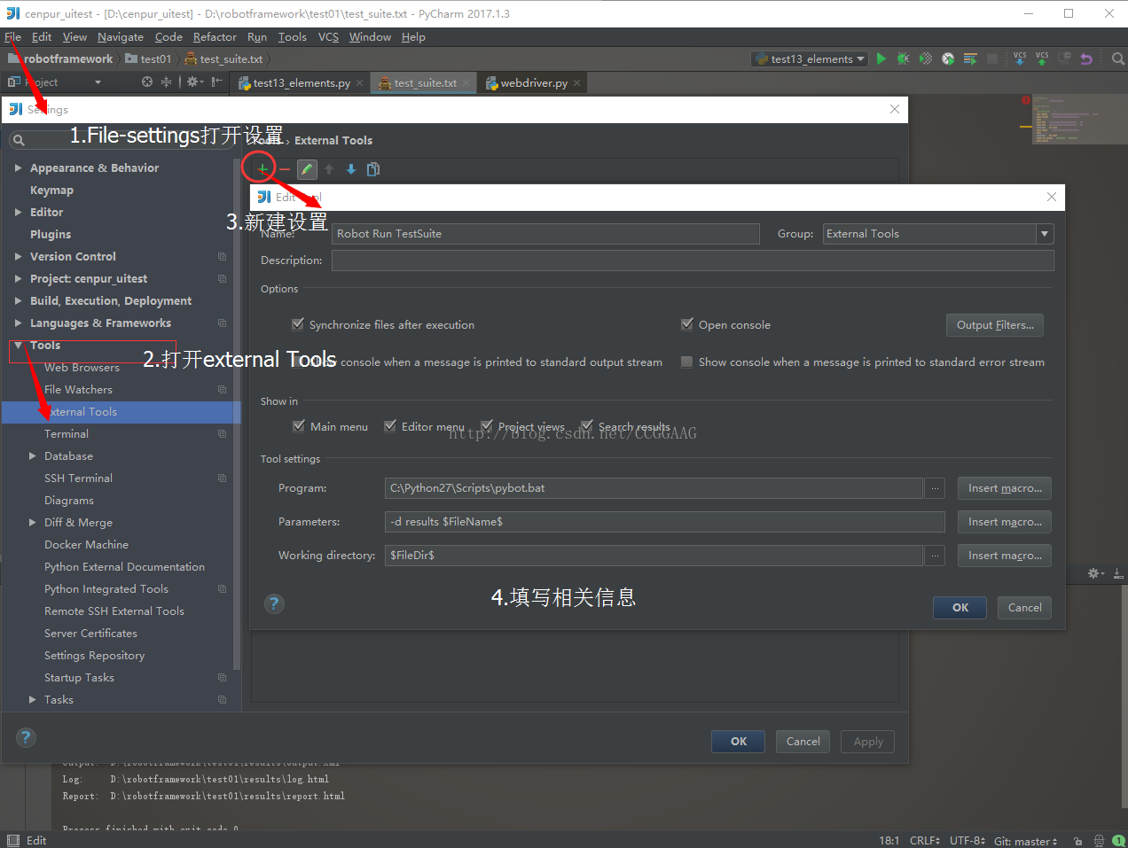The height and width of the screenshot is (848, 1128).
Task: Click the Parameters input field
Action: tap(664, 522)
